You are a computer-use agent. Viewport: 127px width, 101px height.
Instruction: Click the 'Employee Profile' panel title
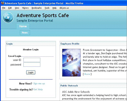70,44
